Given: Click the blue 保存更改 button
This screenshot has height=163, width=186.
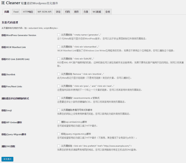Looking at the screenshot, I should pos(7,159).
